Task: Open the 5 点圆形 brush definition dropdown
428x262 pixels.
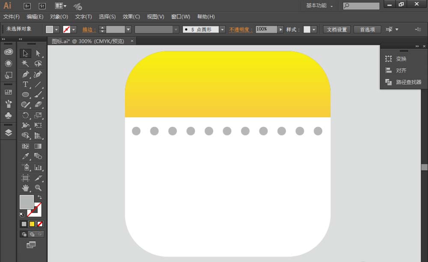Action: [x=223, y=29]
